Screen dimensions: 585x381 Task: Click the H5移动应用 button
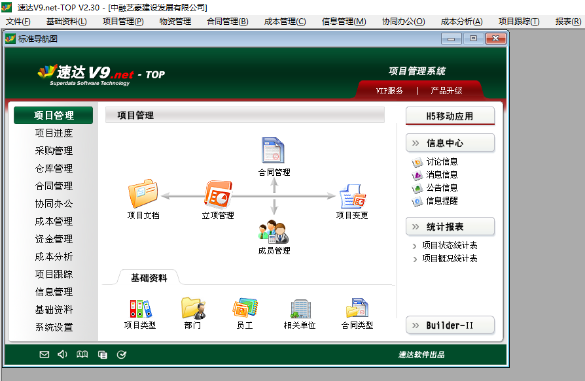click(x=450, y=116)
